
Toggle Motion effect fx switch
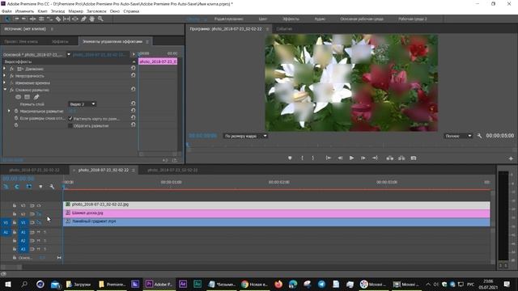(x=11, y=69)
